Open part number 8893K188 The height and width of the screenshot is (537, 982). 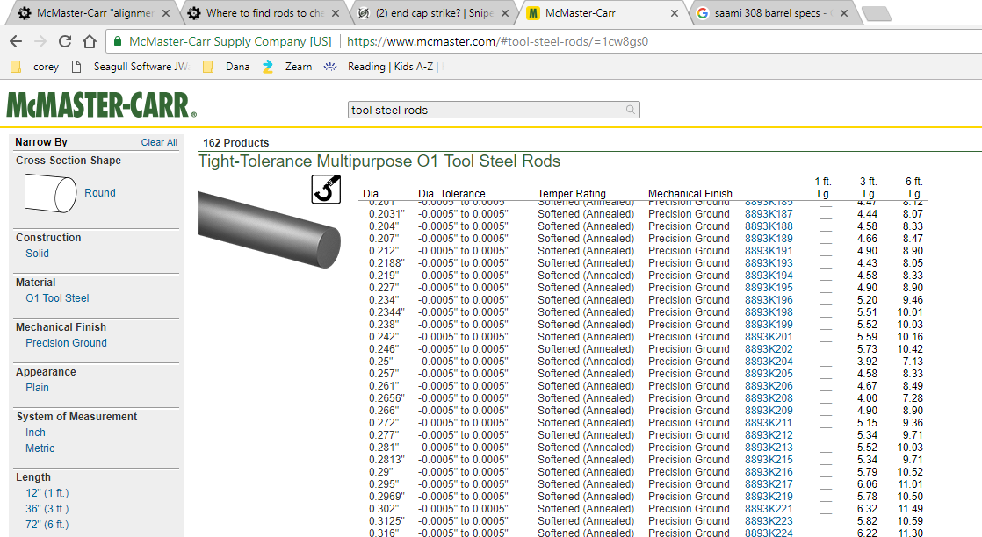(x=769, y=226)
